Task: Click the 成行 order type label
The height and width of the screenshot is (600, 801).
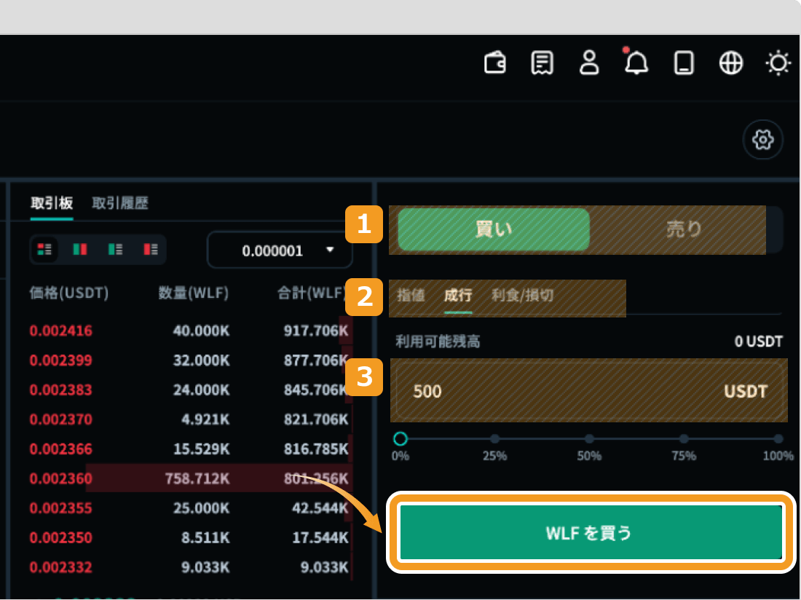Action: coord(457,296)
